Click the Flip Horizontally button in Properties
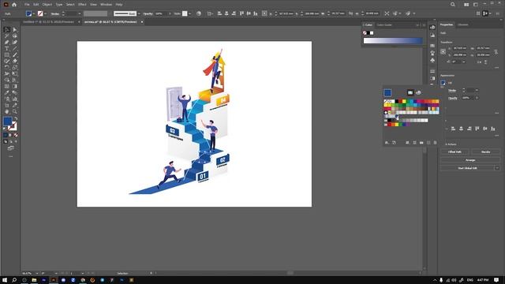The height and width of the screenshot is (284, 505). (479, 62)
